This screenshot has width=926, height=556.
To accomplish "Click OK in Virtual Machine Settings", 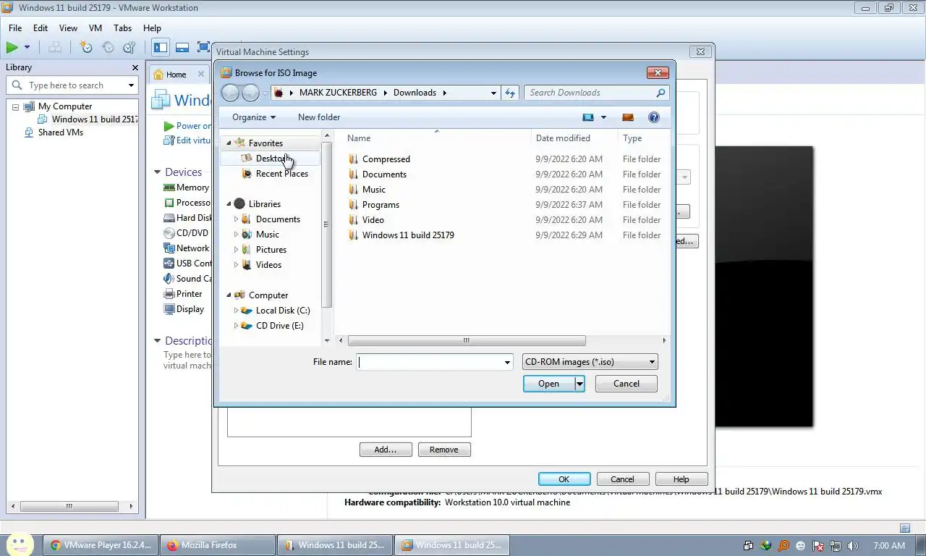I will coord(564,479).
